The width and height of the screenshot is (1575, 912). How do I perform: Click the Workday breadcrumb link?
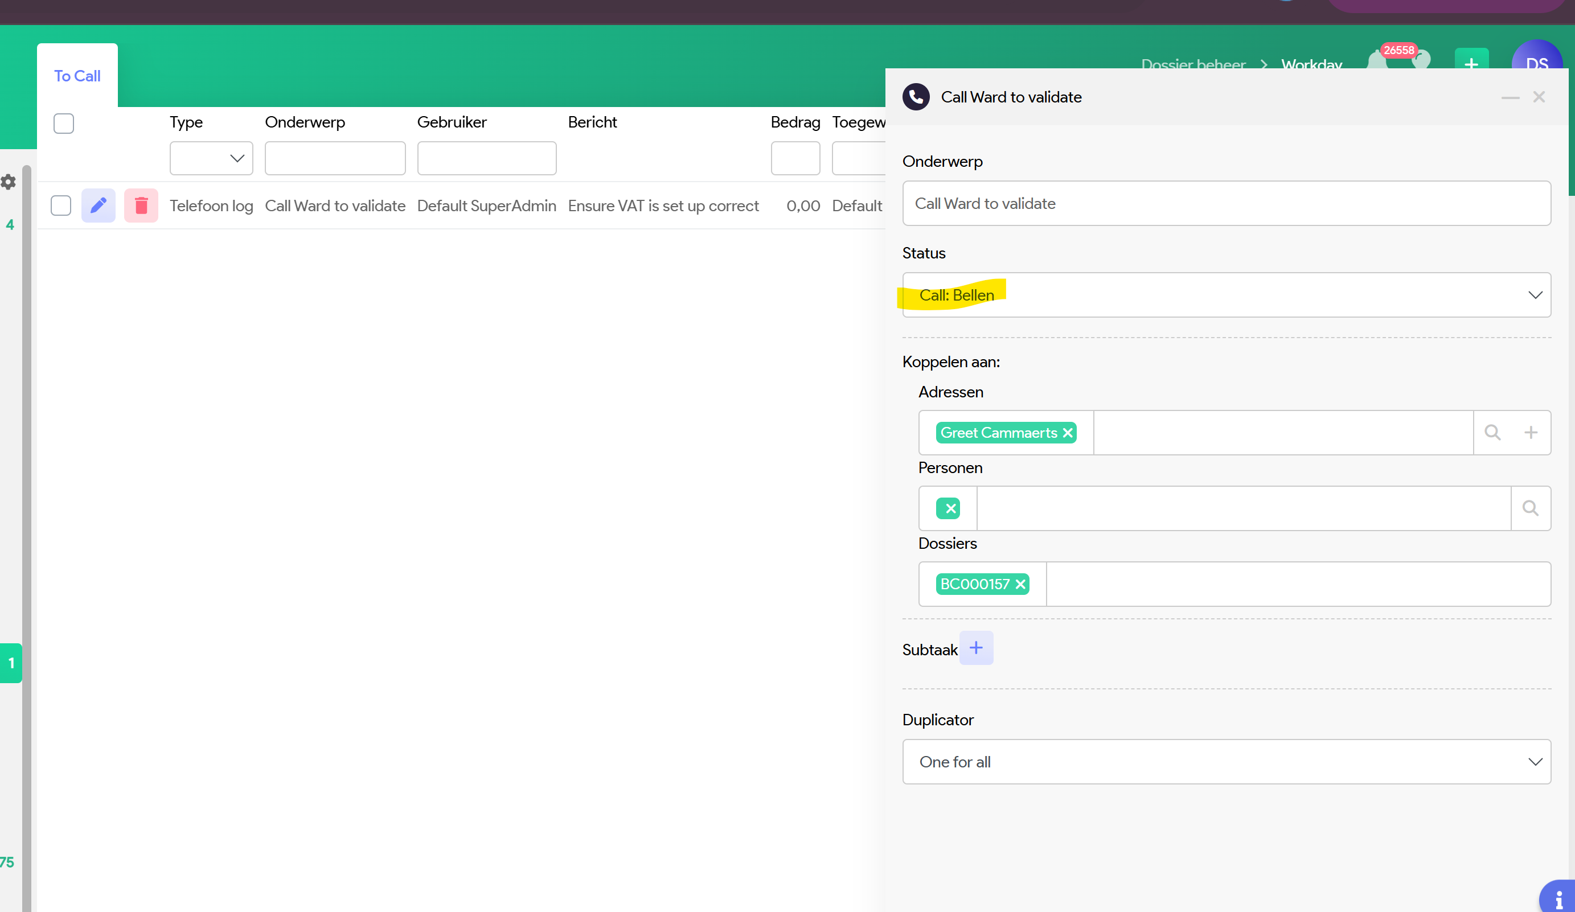click(x=1311, y=64)
